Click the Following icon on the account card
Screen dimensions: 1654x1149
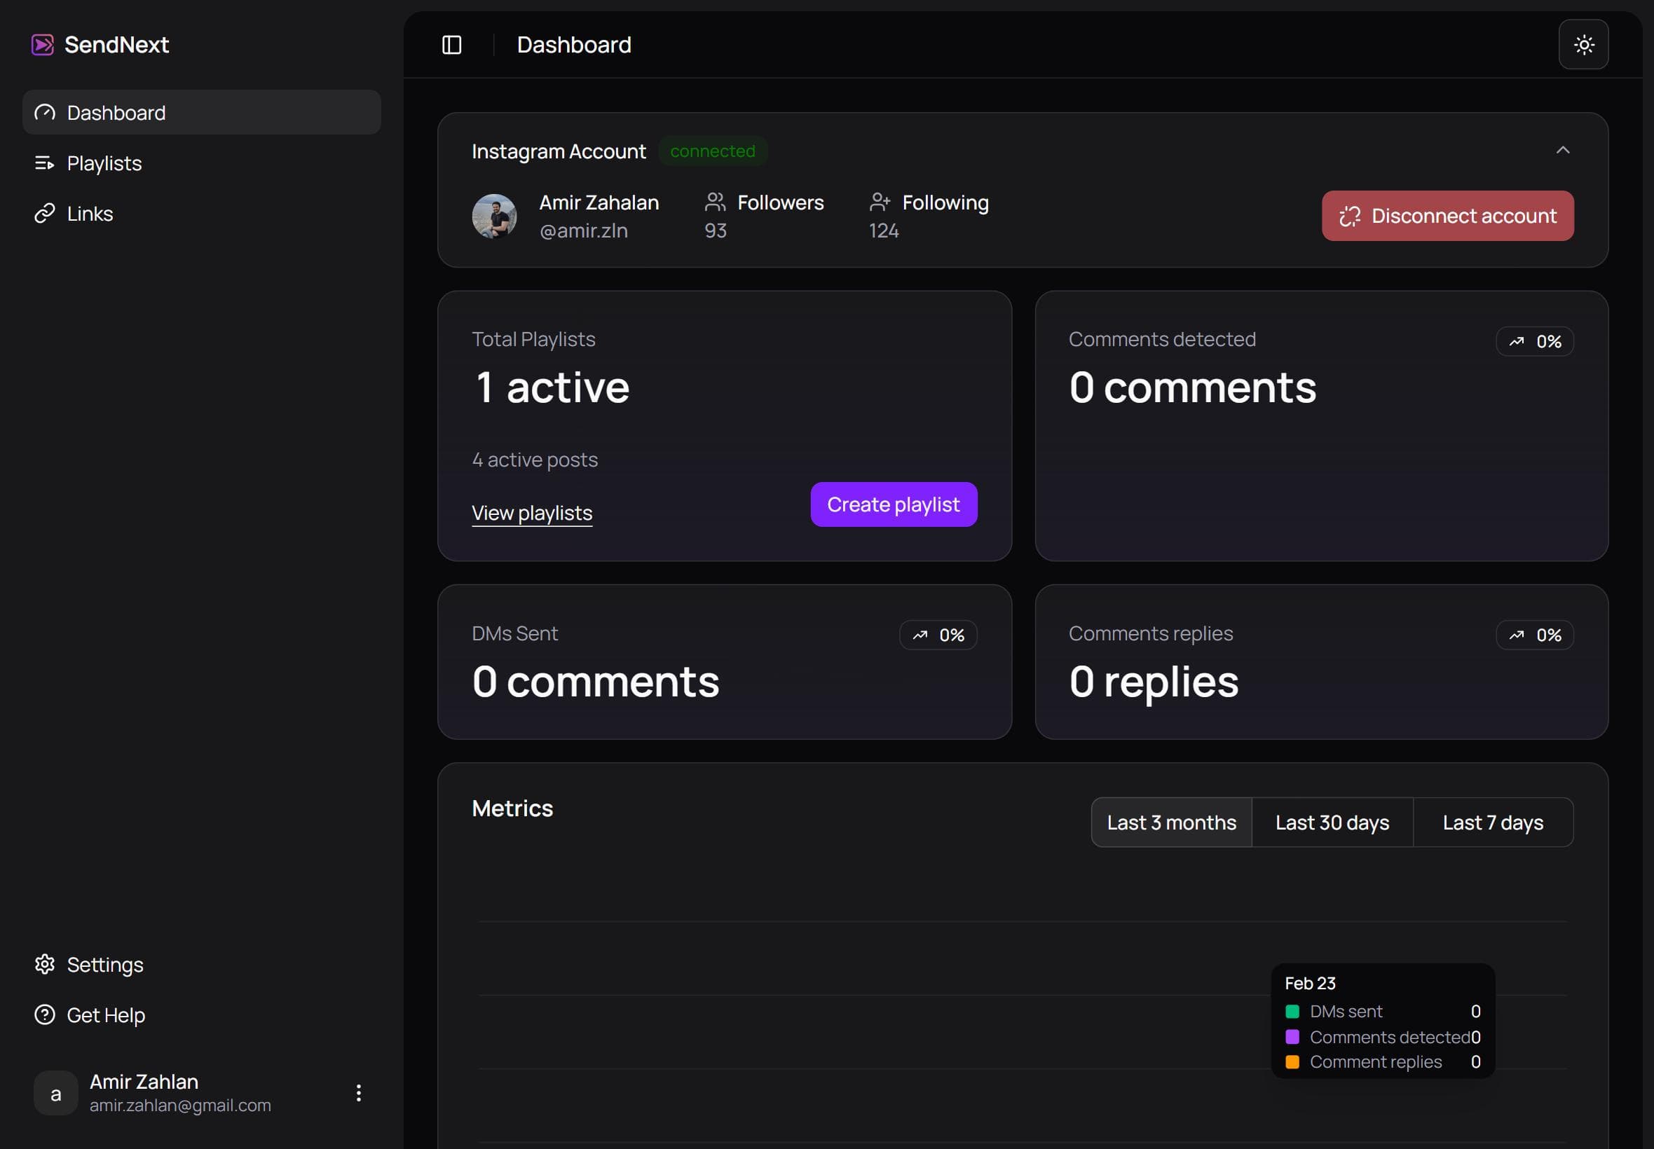tap(880, 202)
